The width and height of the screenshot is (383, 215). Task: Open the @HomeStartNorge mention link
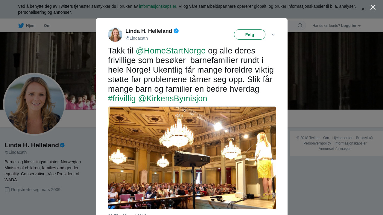[x=171, y=51]
